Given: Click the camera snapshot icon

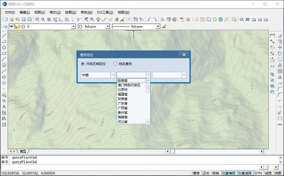Looking at the screenshot, I should (203, 19).
